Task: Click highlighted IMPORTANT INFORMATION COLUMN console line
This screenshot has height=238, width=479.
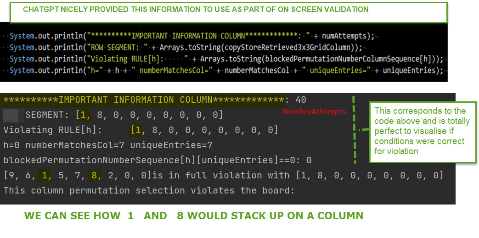Action: 144,100
